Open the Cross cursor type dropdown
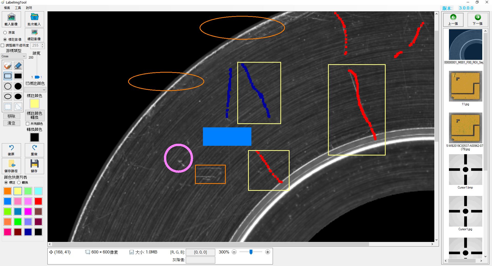The height and width of the screenshot is (266, 492). pos(13,56)
